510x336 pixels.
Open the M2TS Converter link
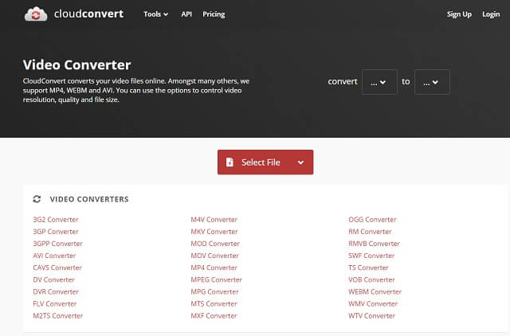58,316
